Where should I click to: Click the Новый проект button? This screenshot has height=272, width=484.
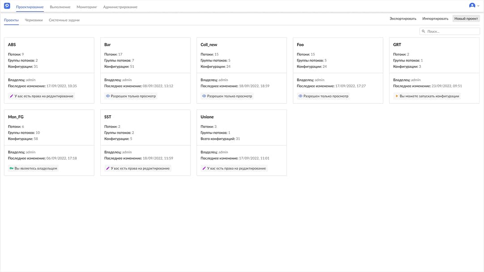click(x=465, y=18)
